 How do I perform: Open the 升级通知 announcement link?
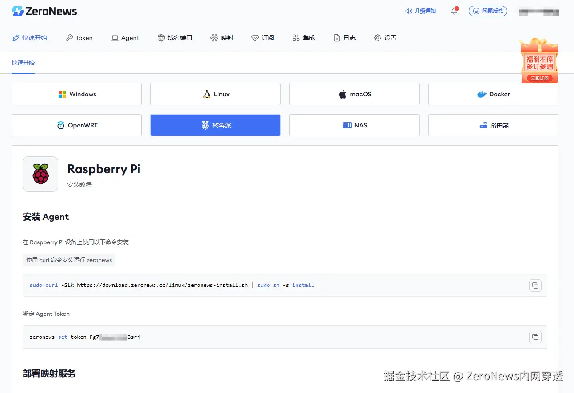(420, 11)
